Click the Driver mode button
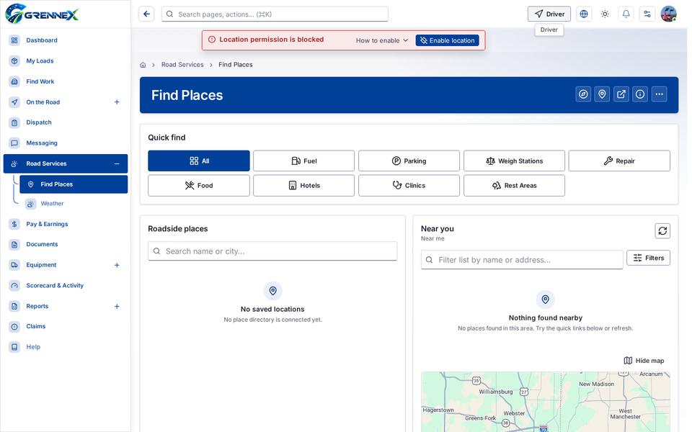This screenshot has height=432, width=692. [549, 14]
